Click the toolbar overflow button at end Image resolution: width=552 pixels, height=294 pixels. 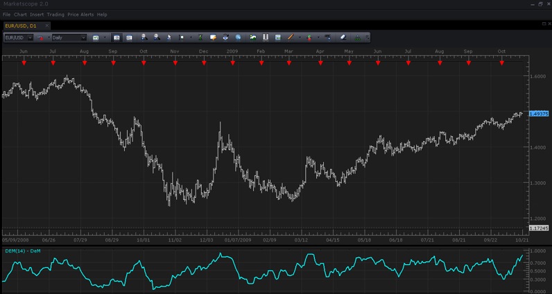368,37
